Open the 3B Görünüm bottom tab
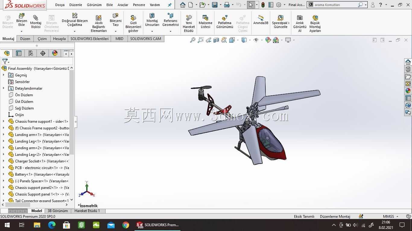Viewport: 412px width, 231px height. click(x=58, y=211)
